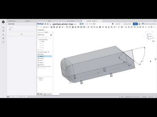Select the Fillet tool icon
This screenshot has height=117, width=157.
pos(67,27)
